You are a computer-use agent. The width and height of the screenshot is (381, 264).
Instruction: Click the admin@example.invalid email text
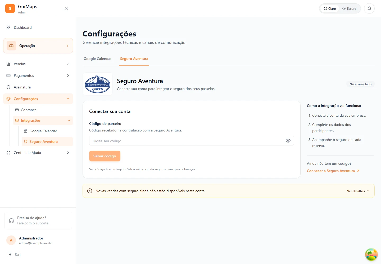point(36,243)
